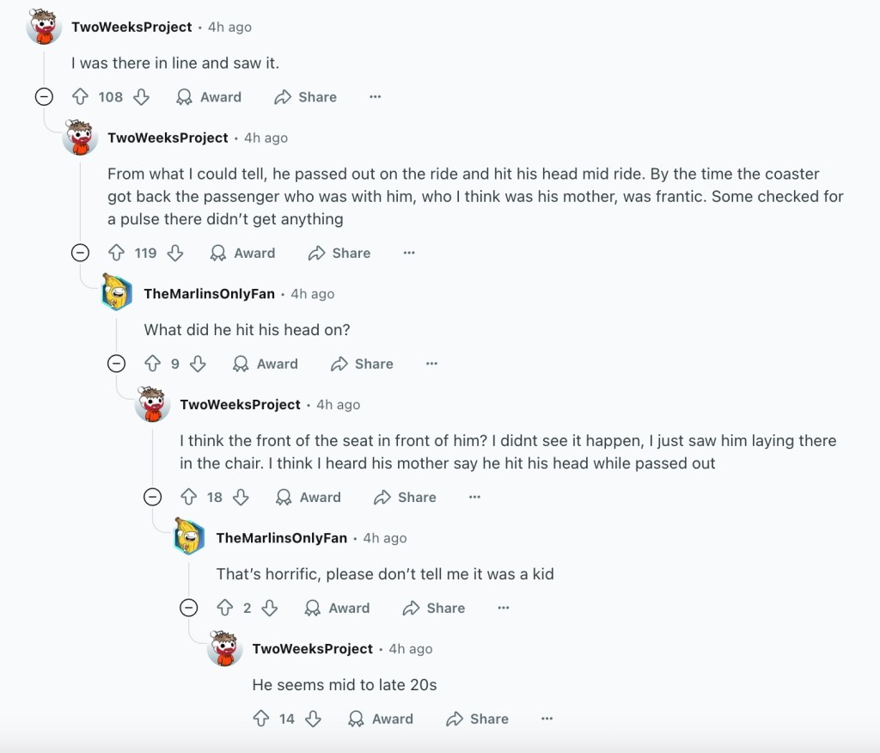Upvote the comment with 108 votes
The height and width of the screenshot is (753, 880).
pyautogui.click(x=81, y=97)
